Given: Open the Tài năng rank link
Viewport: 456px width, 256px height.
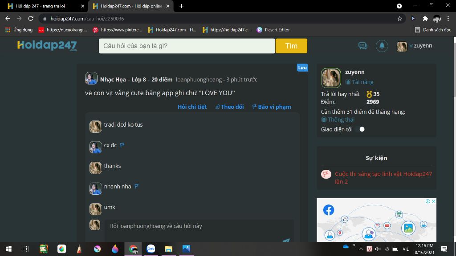Looking at the screenshot, I should (x=359, y=82).
